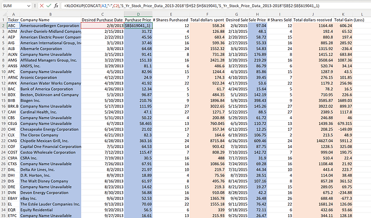371x218 pixels.
Task: Click the 'eBay Inc.' cell
Action: [51, 198]
